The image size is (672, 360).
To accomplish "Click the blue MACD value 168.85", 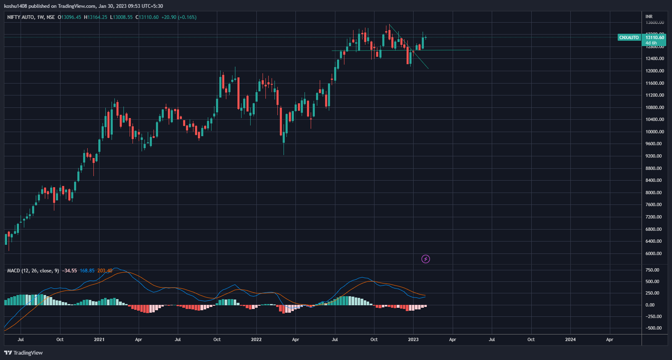I will (87, 271).
